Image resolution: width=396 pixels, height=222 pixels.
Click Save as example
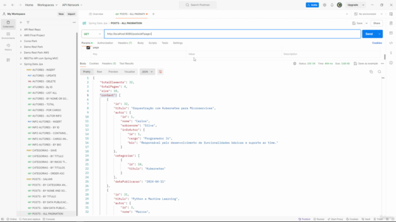(x=366, y=64)
